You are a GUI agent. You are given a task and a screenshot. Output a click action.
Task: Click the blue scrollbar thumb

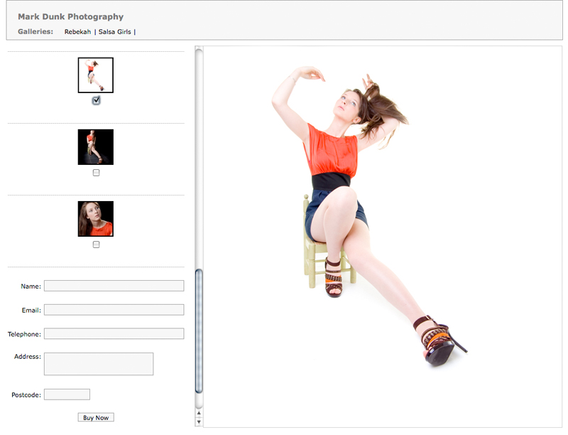[x=199, y=331]
